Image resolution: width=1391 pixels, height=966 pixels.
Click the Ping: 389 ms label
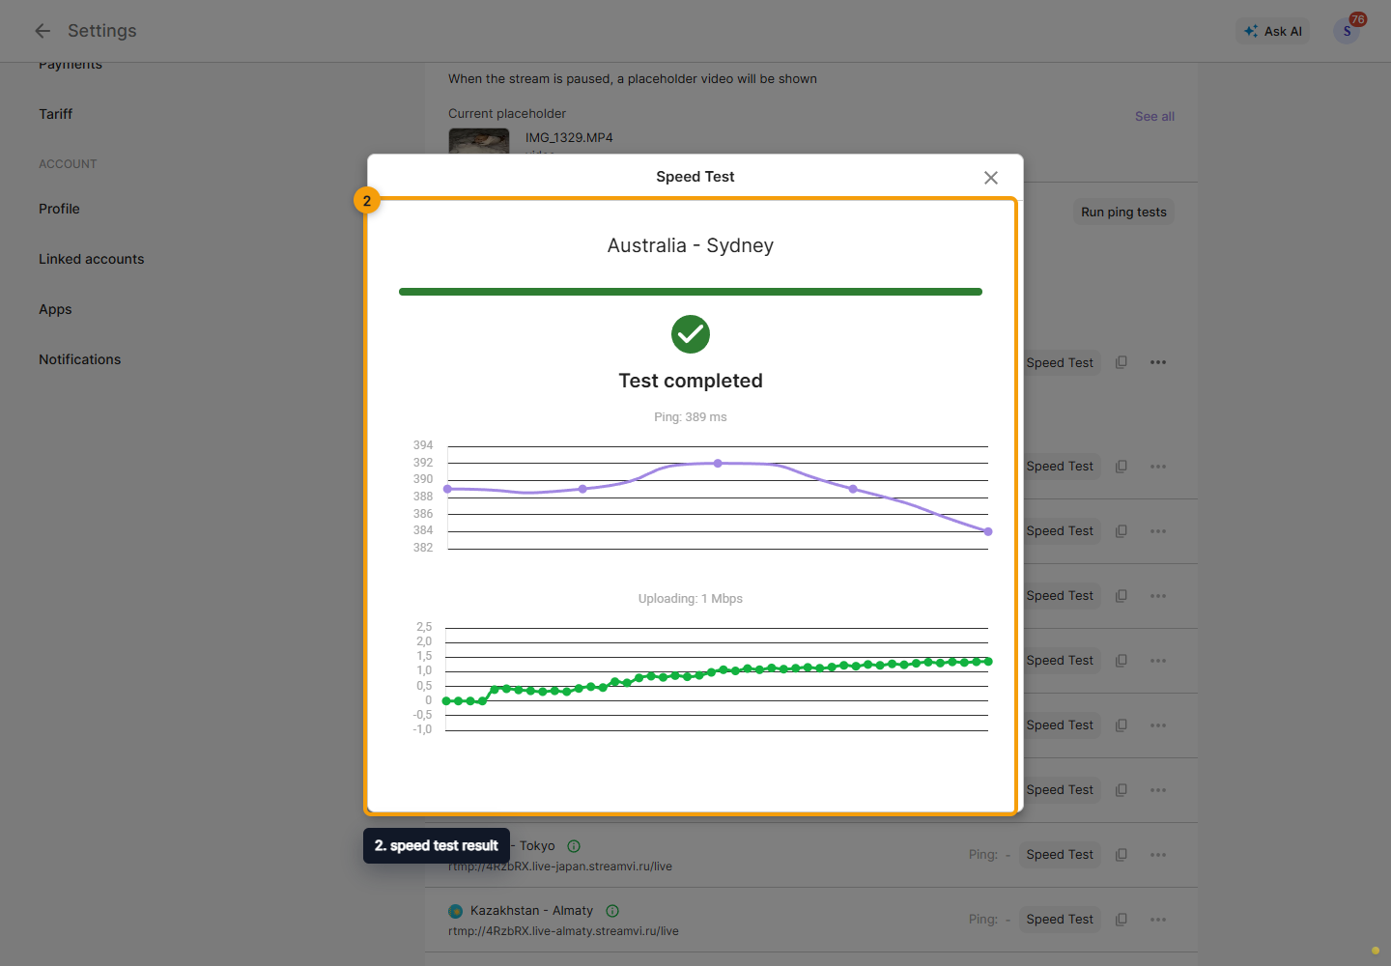point(691,417)
